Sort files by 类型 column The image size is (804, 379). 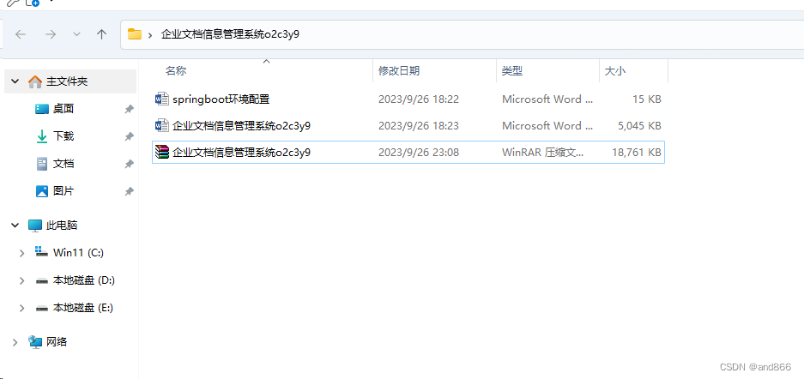(511, 71)
